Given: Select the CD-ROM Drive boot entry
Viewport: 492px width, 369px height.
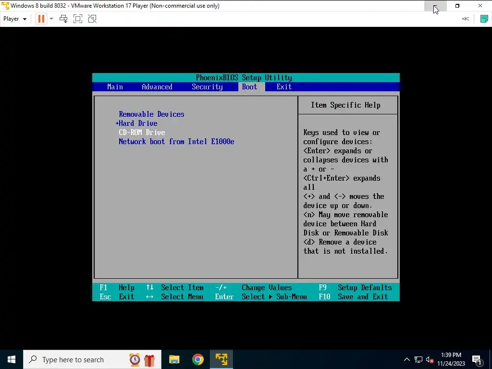Looking at the screenshot, I should point(142,133).
